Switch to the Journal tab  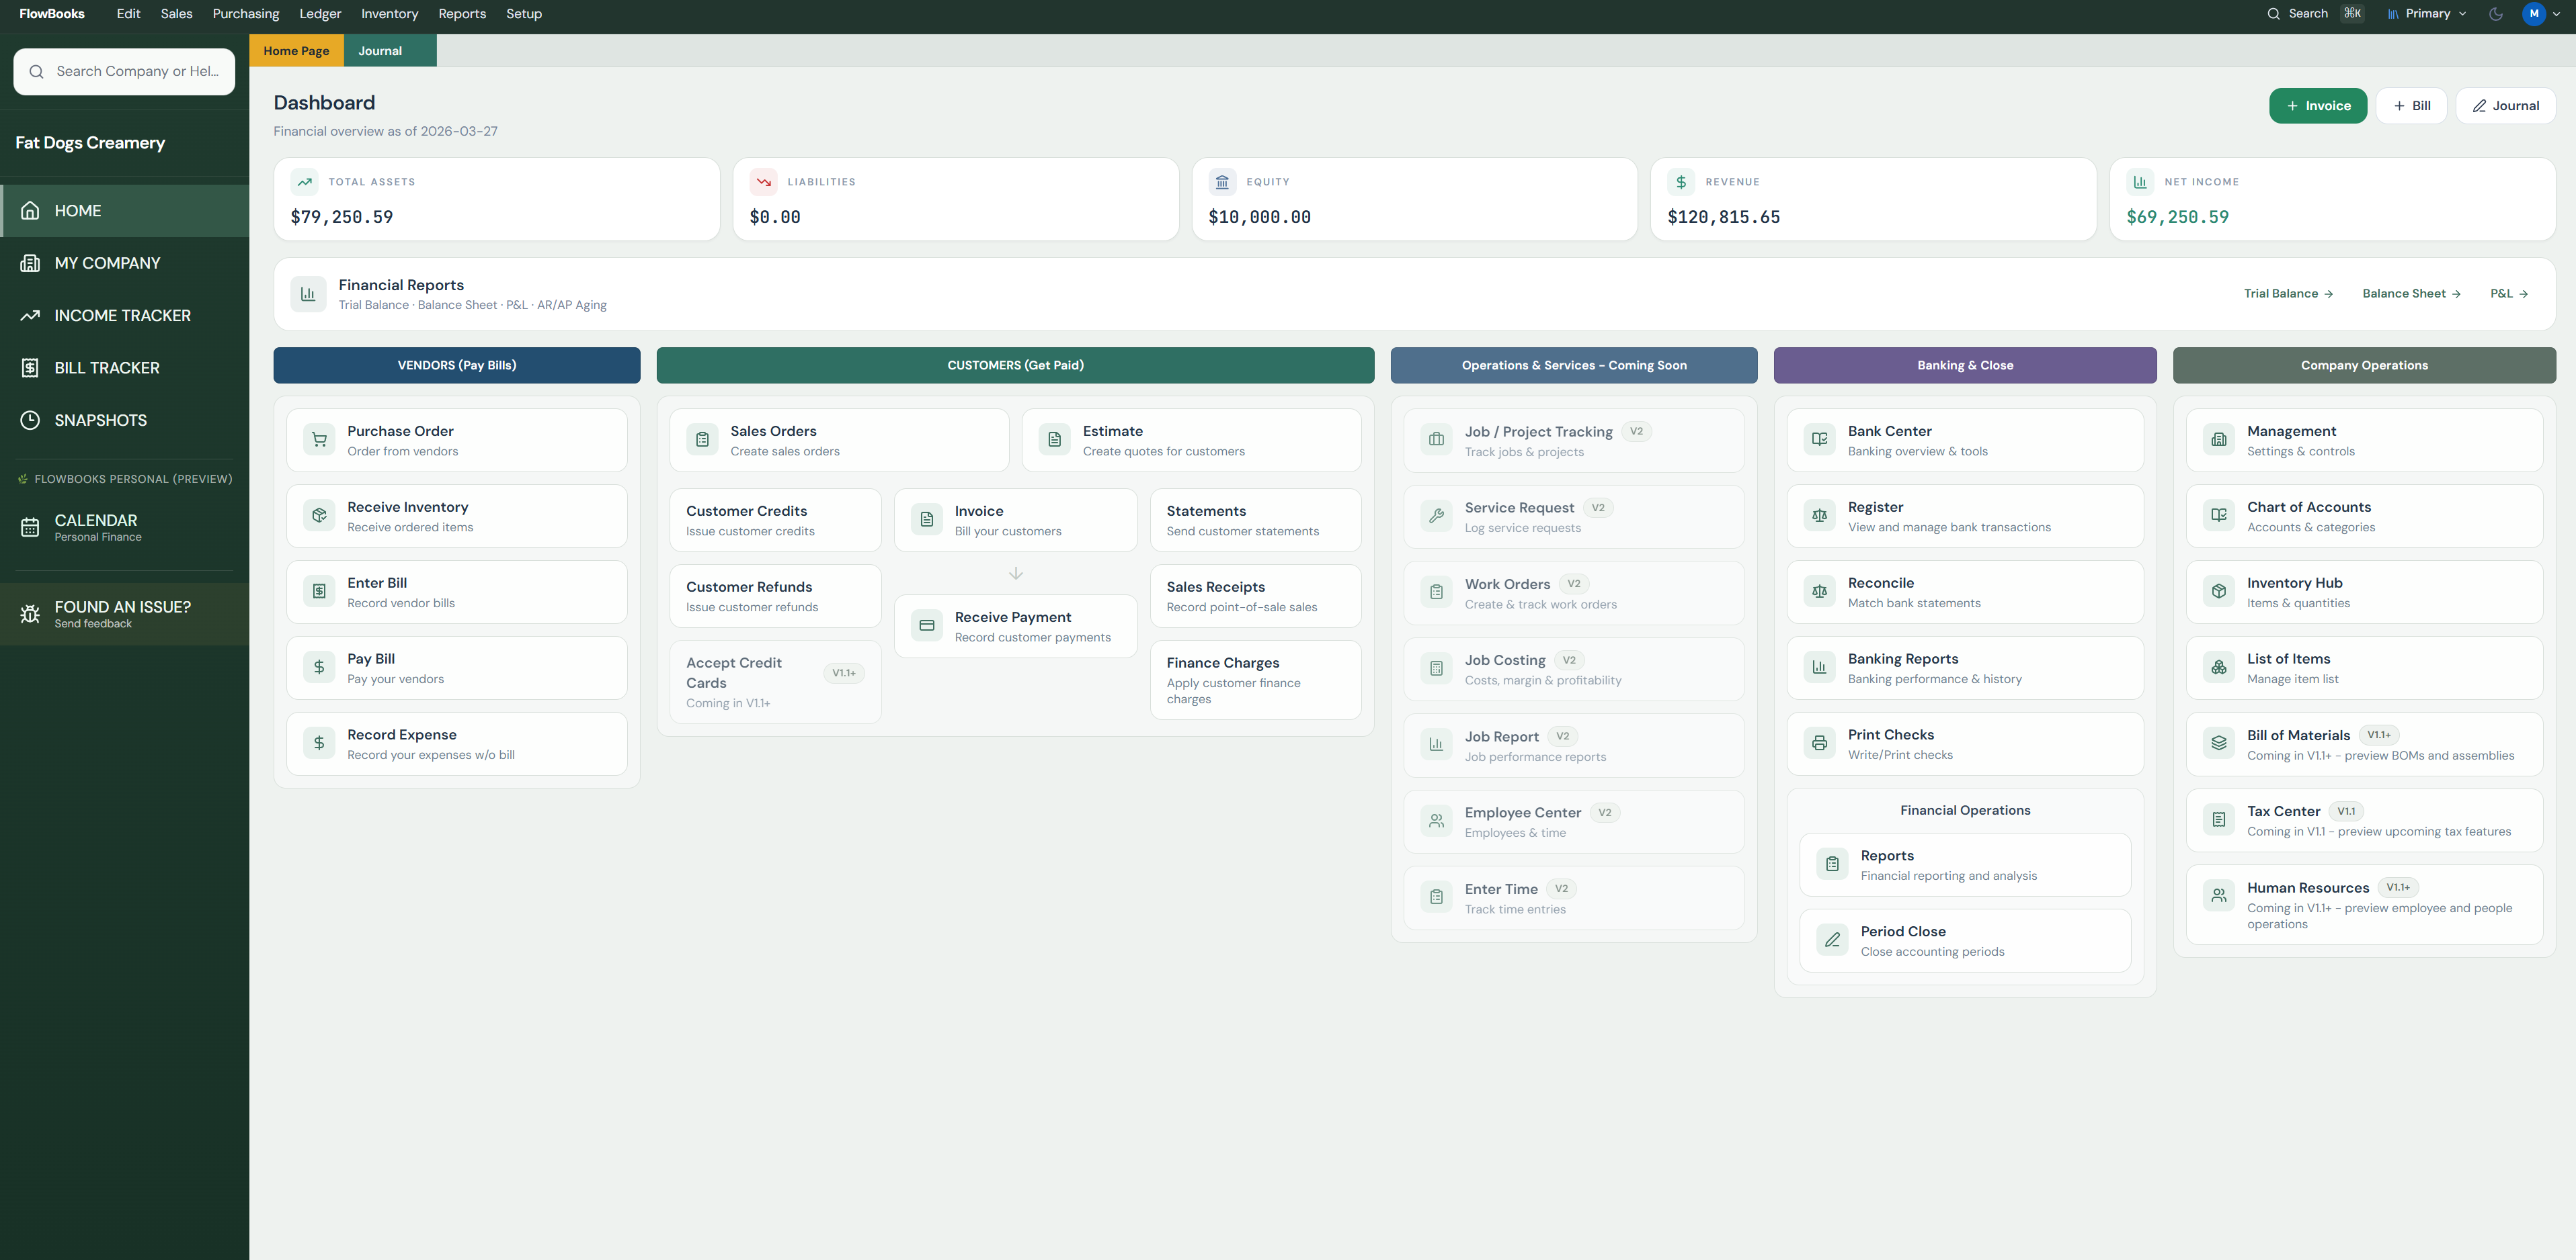click(379, 50)
